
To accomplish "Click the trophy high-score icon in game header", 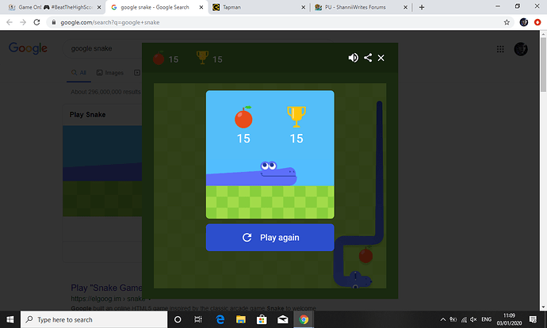I will 202,58.
